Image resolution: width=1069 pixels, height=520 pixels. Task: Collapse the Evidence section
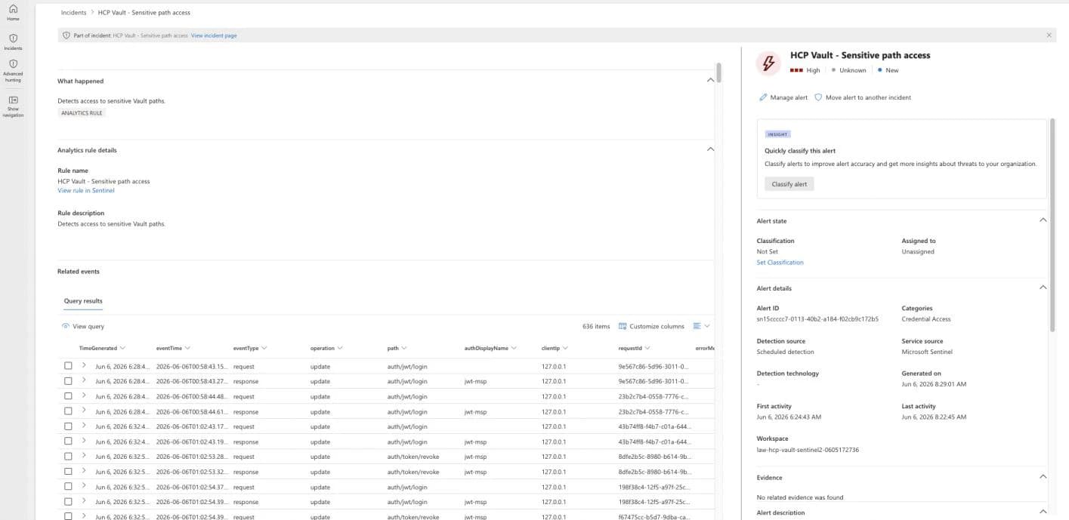(x=1043, y=477)
